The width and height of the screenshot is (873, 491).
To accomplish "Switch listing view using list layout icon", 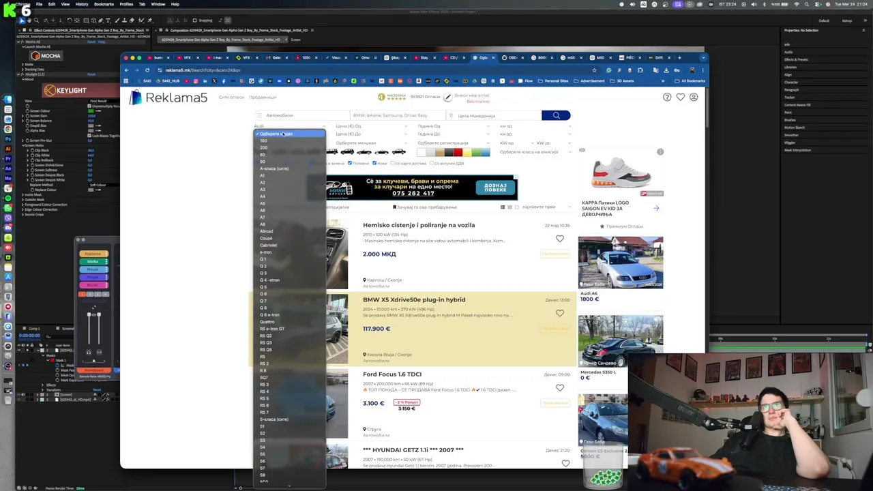I will (503, 207).
